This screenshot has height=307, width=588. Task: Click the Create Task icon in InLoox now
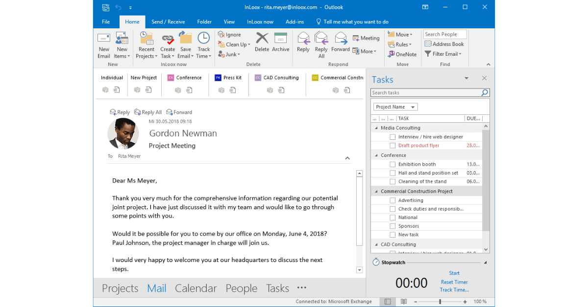pos(168,39)
